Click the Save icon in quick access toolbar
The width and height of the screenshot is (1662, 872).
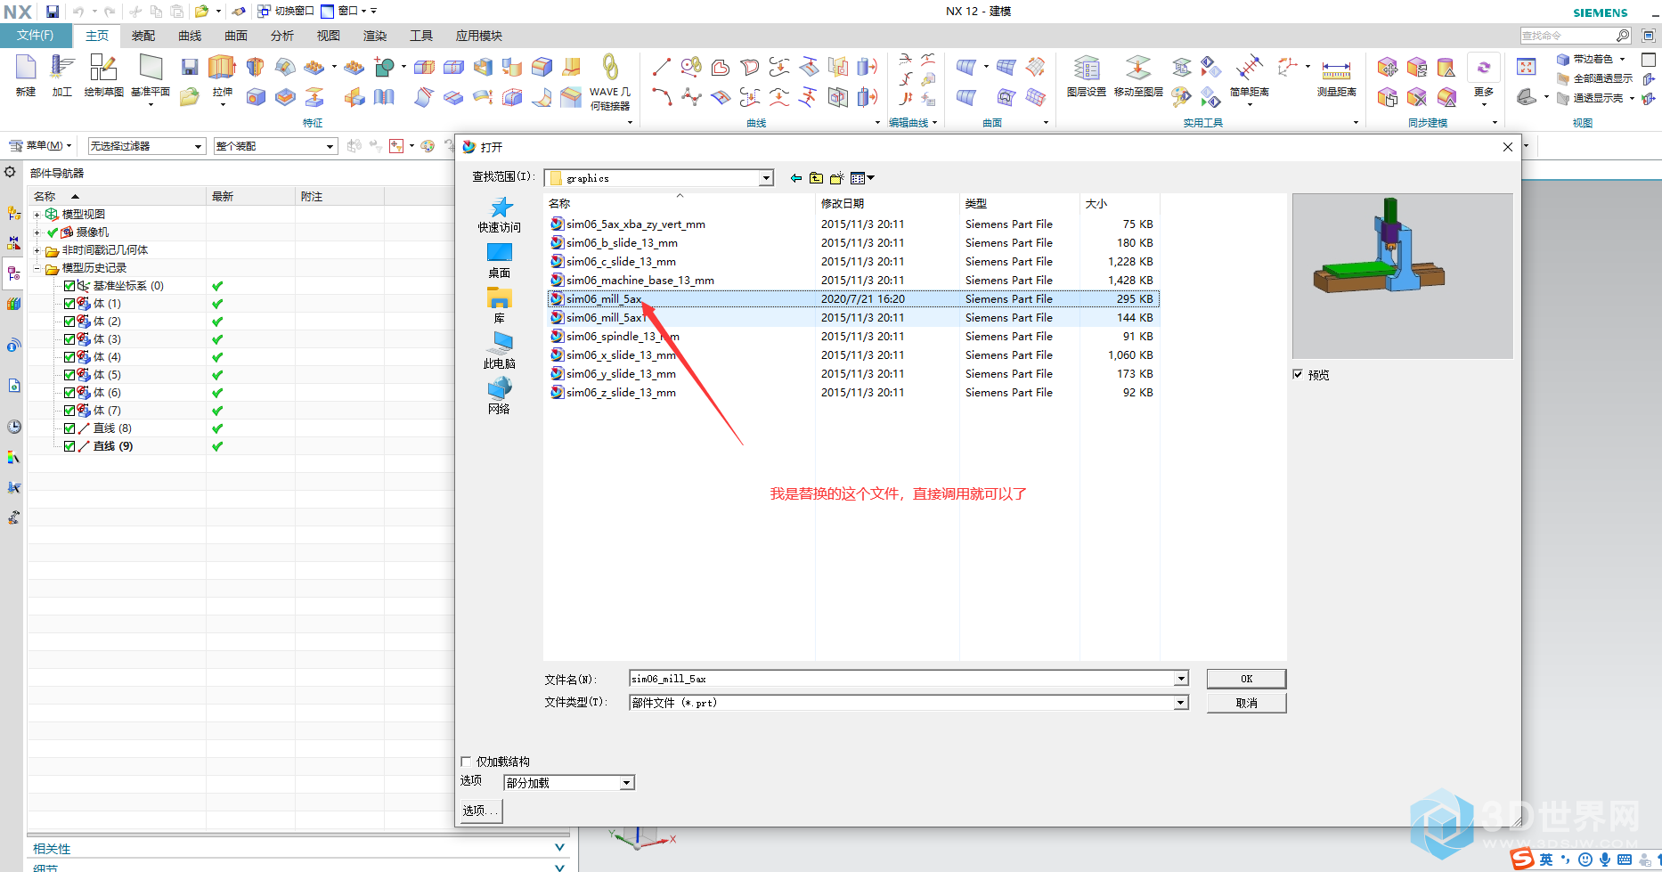pyautogui.click(x=53, y=12)
